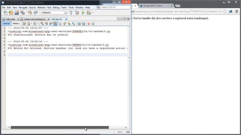Open the Back navigation dropdown arrow

[x=32, y=24]
